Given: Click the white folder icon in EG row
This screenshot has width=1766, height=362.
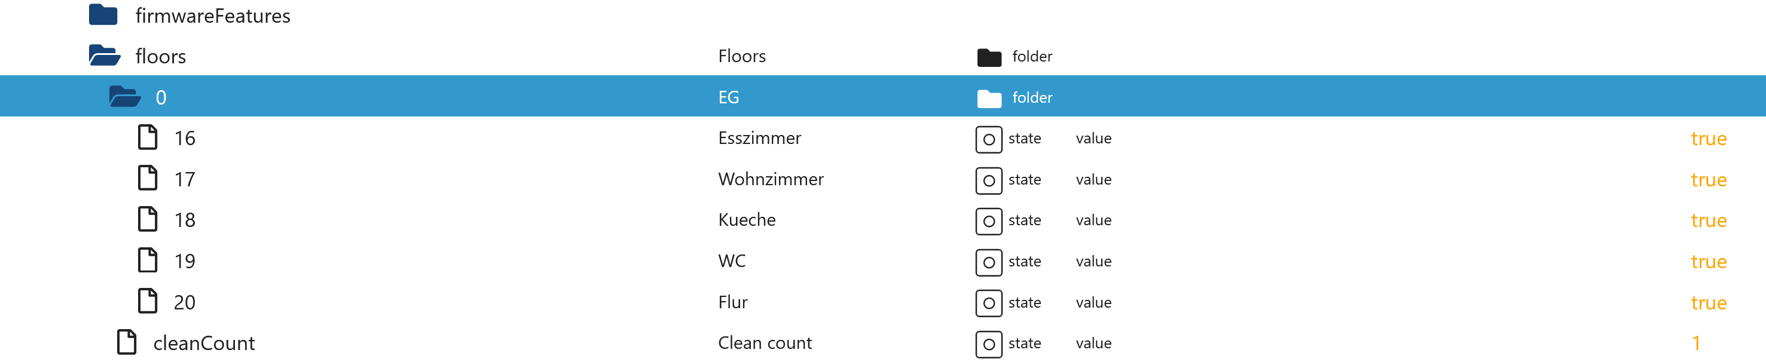Looking at the screenshot, I should click(x=989, y=98).
